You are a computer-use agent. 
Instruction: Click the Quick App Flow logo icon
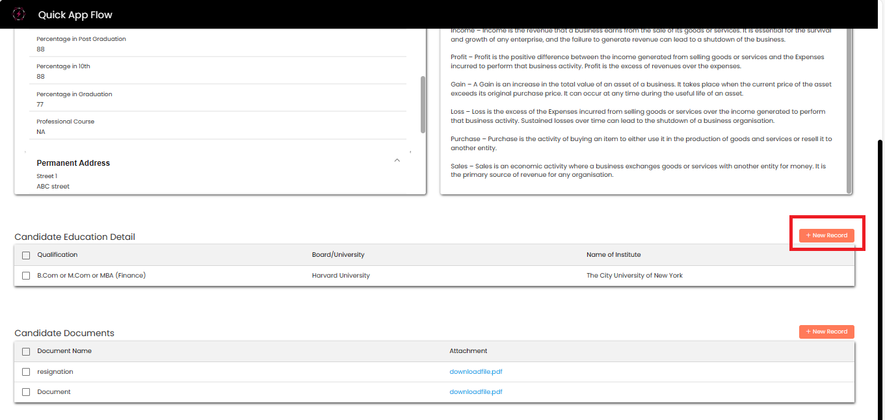[x=19, y=14]
